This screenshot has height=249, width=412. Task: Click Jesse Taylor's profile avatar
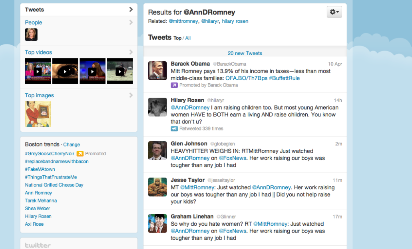coord(157,187)
